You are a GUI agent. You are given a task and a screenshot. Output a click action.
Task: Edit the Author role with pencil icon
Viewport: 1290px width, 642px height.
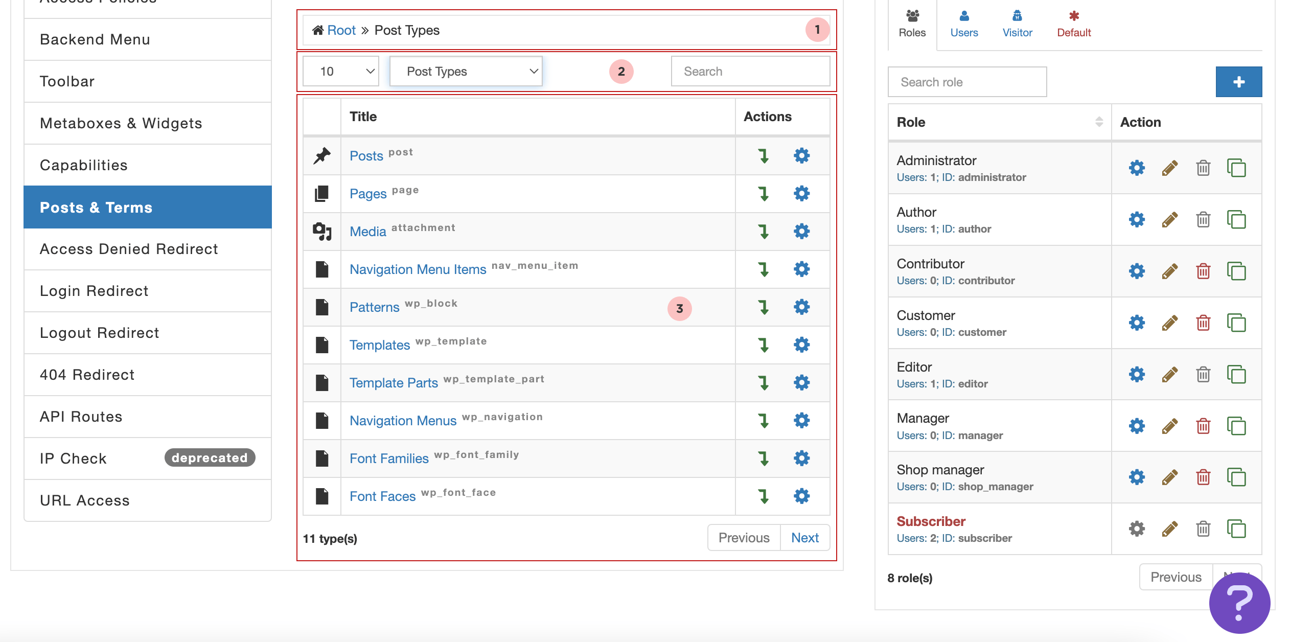click(1170, 219)
